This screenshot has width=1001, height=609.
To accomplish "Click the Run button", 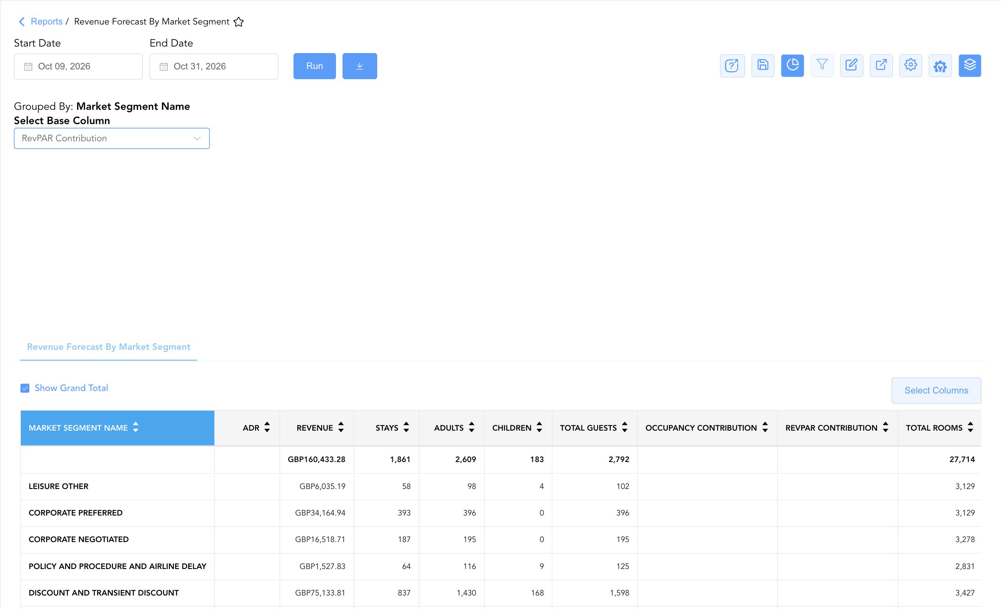I will point(315,66).
